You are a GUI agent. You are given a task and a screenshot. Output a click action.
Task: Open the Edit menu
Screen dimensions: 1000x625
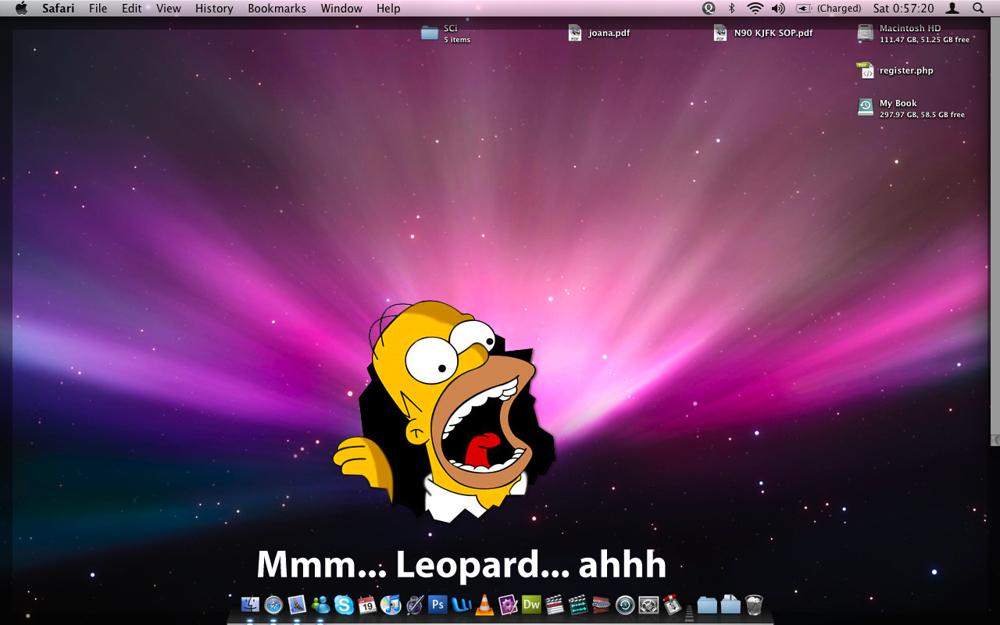(131, 9)
